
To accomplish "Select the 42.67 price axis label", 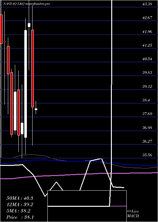I will [147, 18].
